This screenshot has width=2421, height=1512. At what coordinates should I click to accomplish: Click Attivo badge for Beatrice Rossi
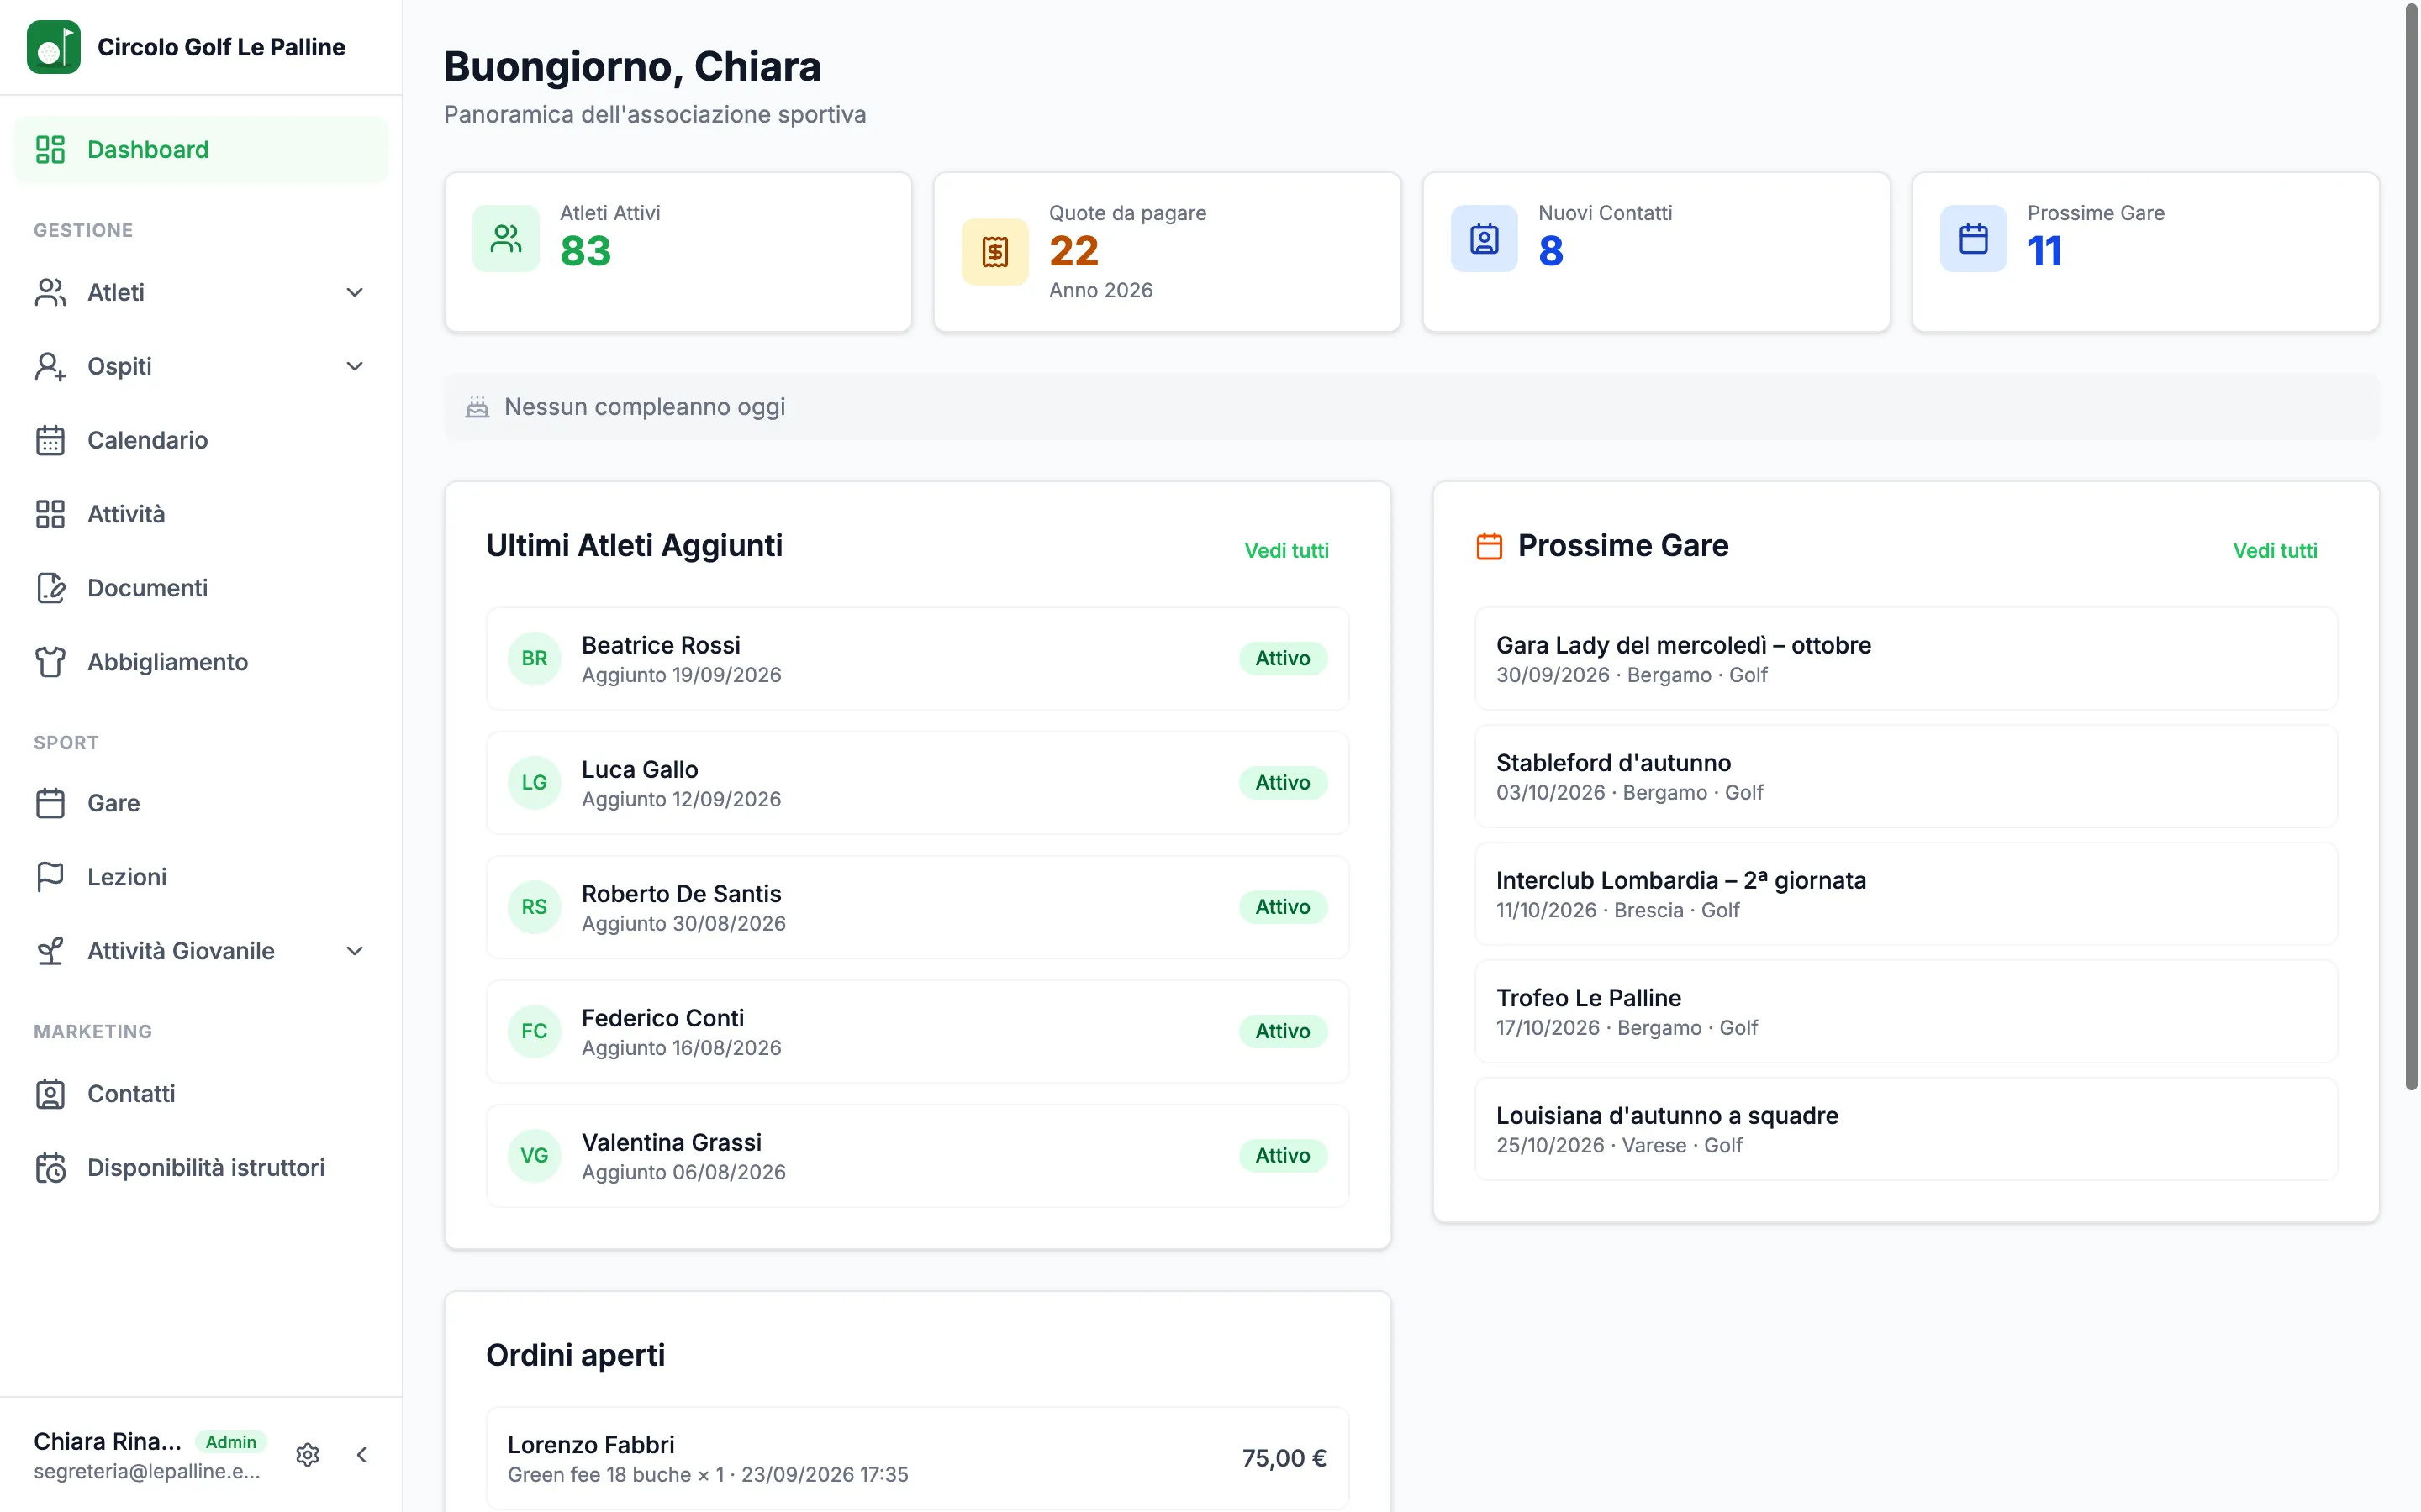[1283, 658]
